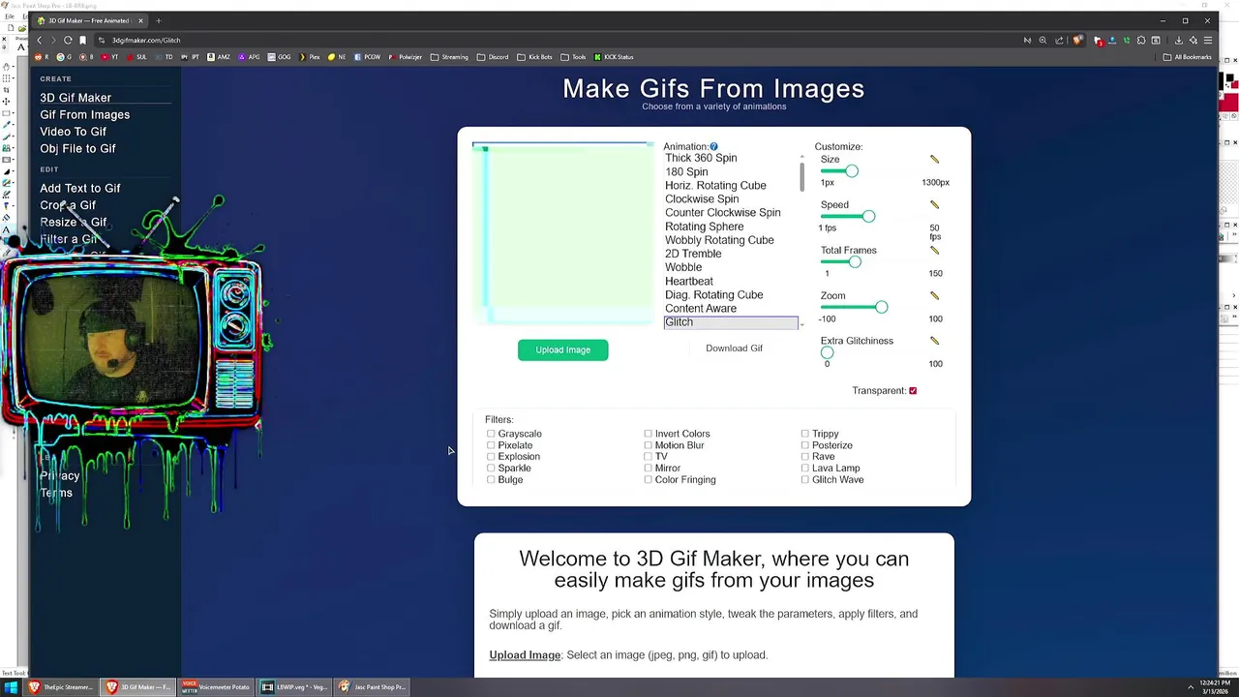The height and width of the screenshot is (697, 1239).
Task: Select Thick 360 Spin animation
Action: 701,158
